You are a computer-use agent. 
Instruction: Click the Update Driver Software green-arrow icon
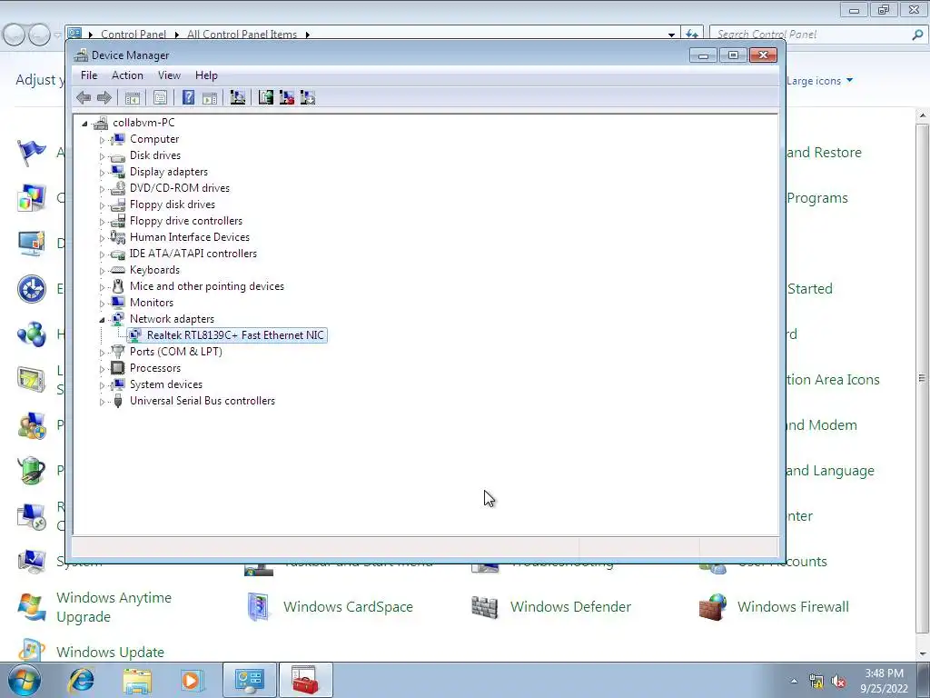(x=266, y=97)
